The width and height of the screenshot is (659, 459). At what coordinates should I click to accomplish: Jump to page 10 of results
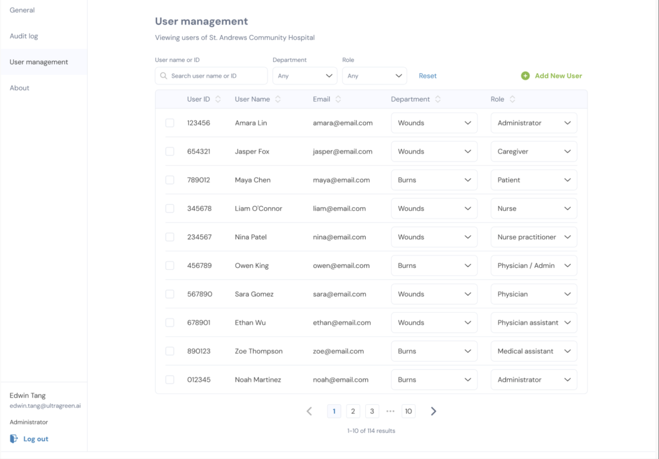point(408,411)
